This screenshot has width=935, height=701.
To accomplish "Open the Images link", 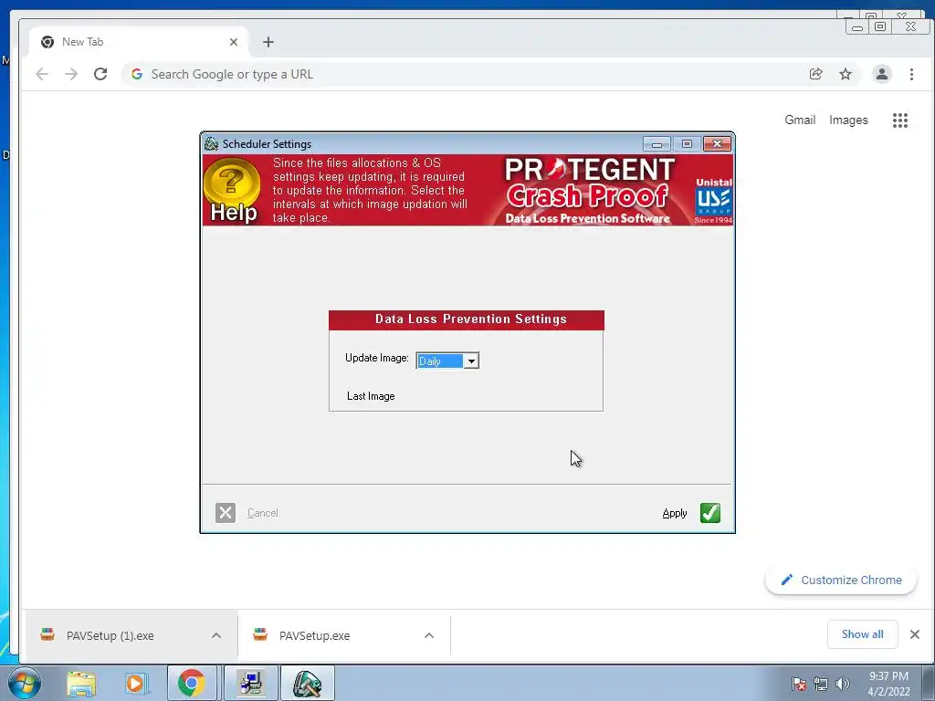I will click(848, 120).
